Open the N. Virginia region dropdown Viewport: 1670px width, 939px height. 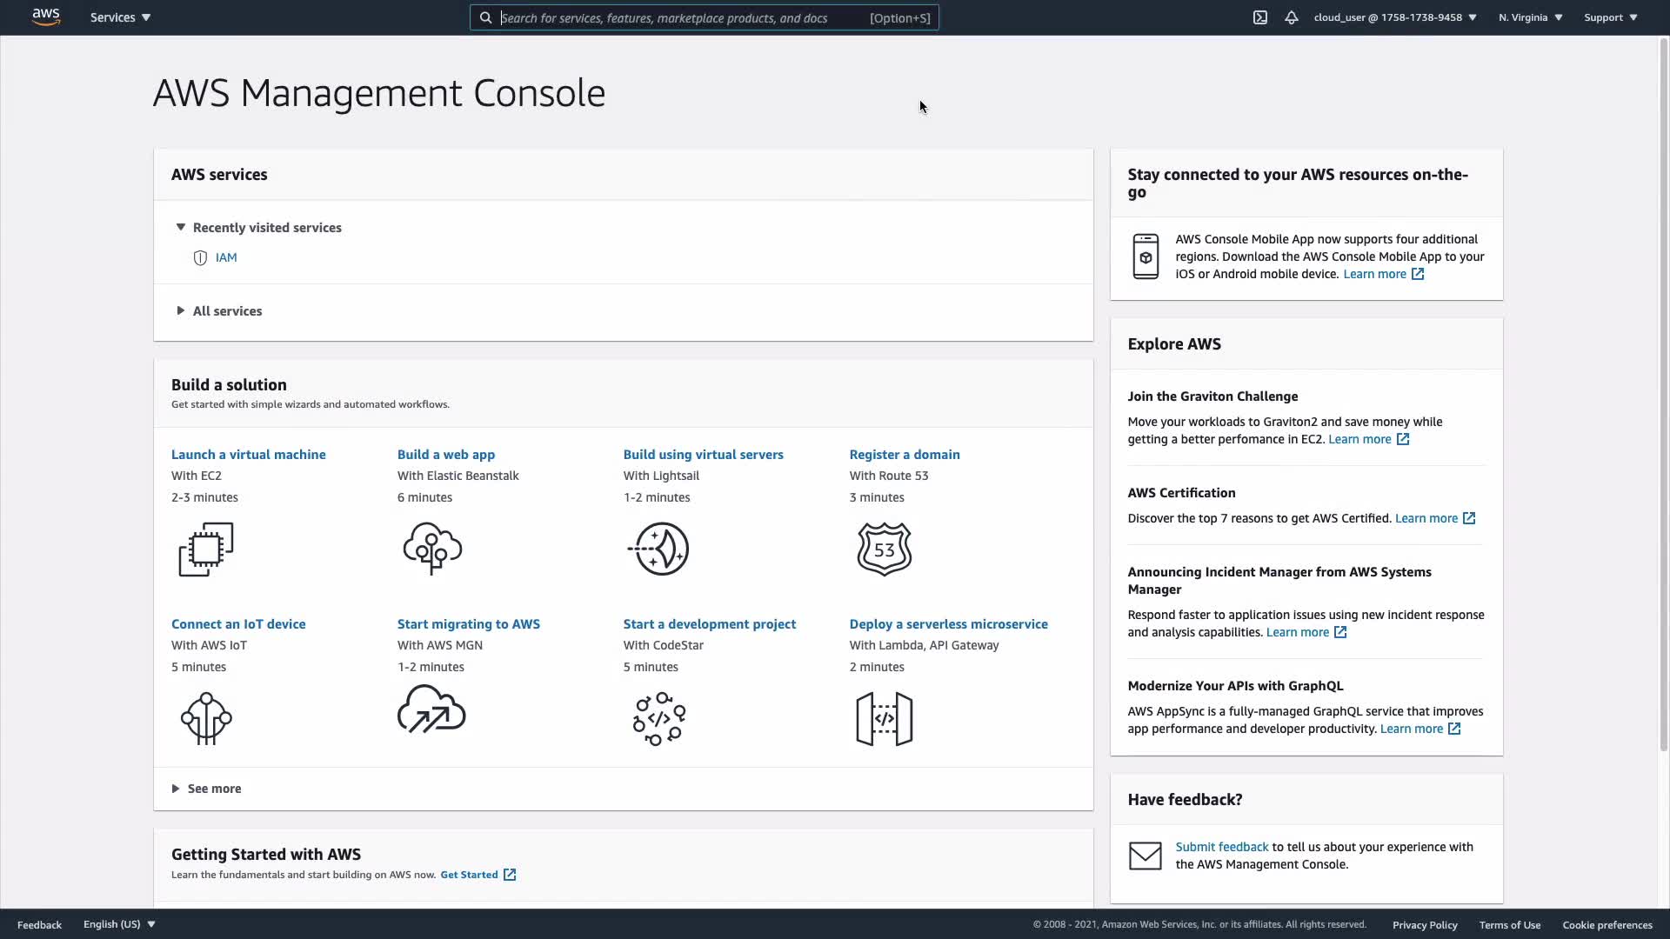[x=1530, y=17]
